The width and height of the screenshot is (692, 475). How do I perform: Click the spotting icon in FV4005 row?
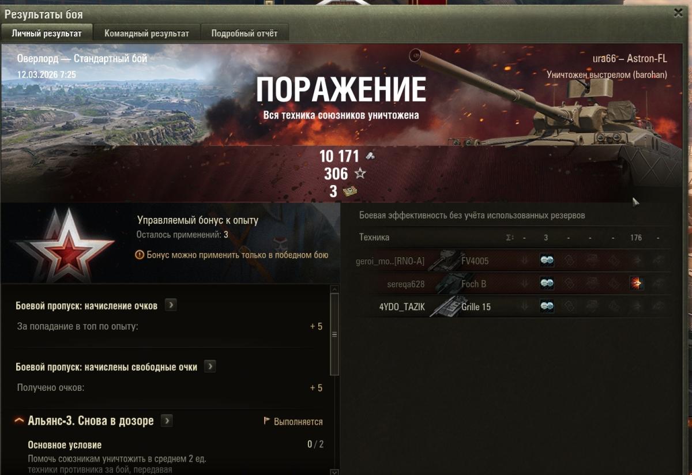pos(547,261)
